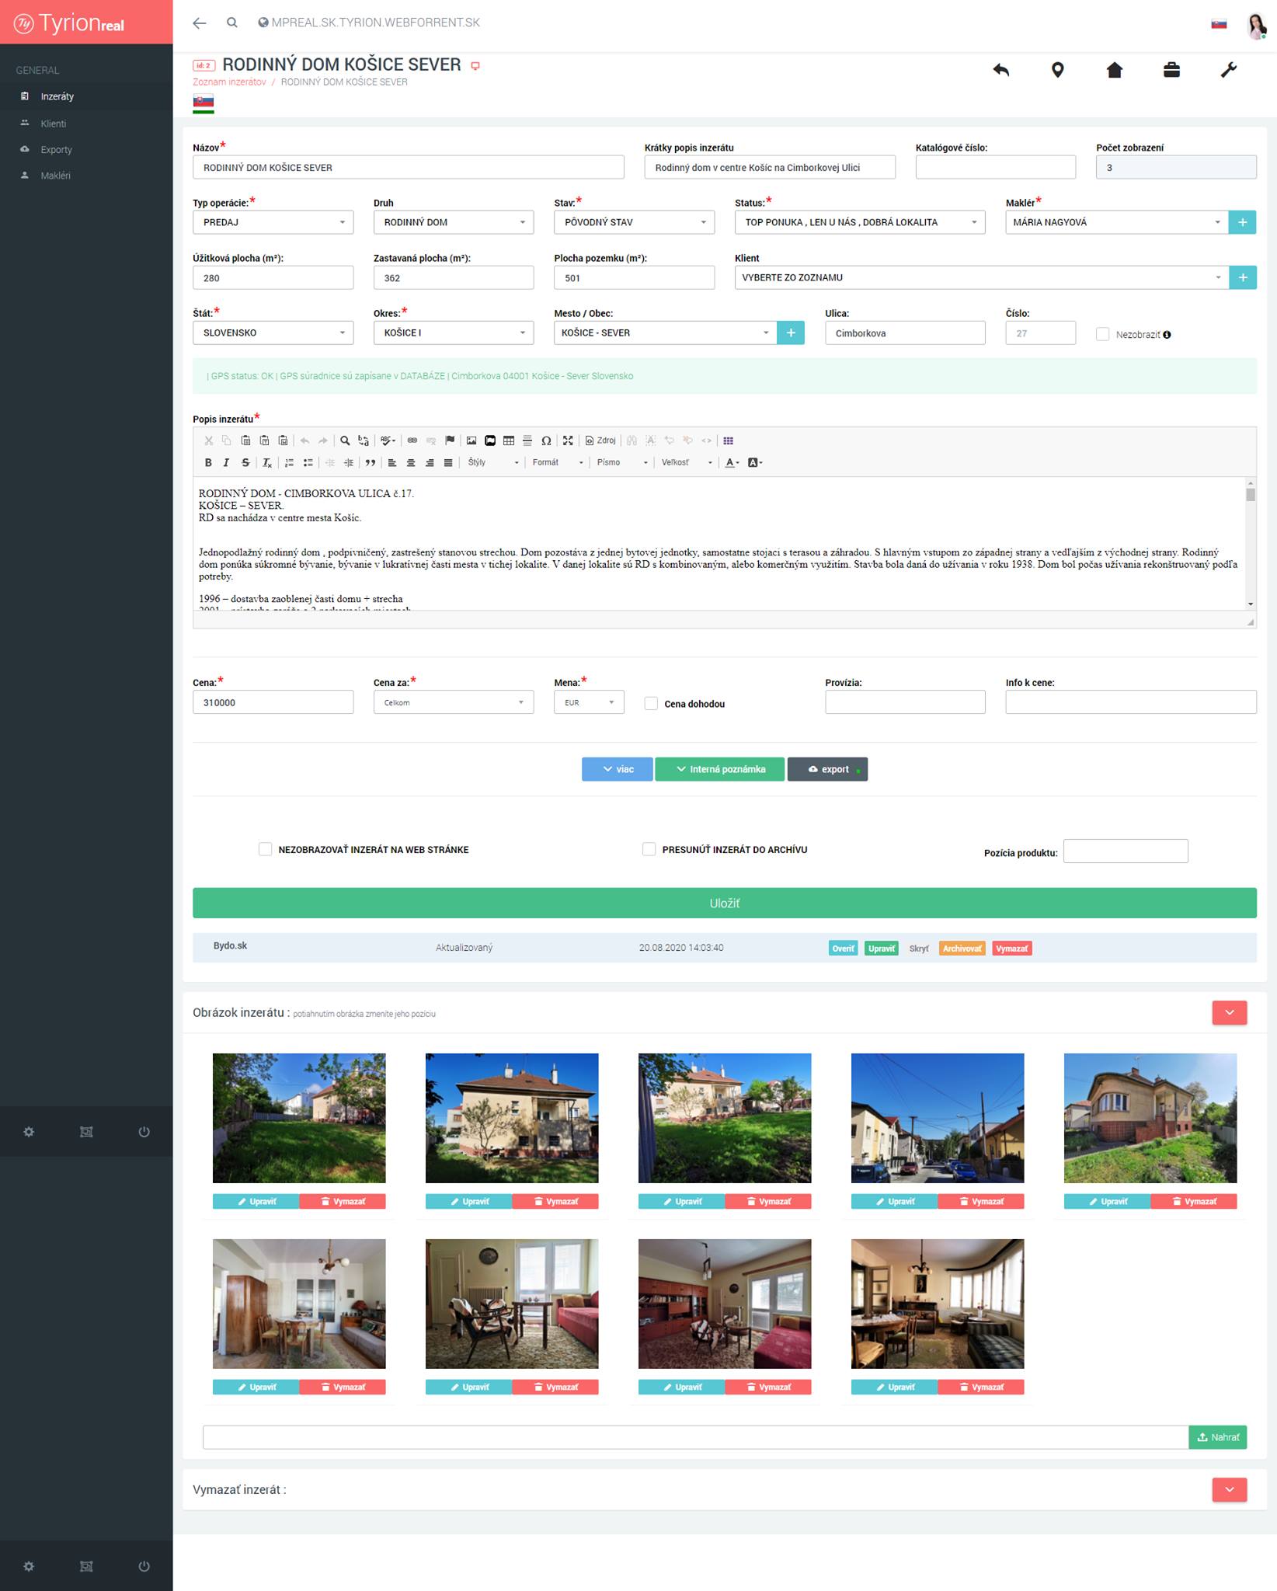Image resolution: width=1277 pixels, height=1591 pixels.
Task: Click the Zoznam inzerátov breadcrumb link
Action: [x=229, y=82]
